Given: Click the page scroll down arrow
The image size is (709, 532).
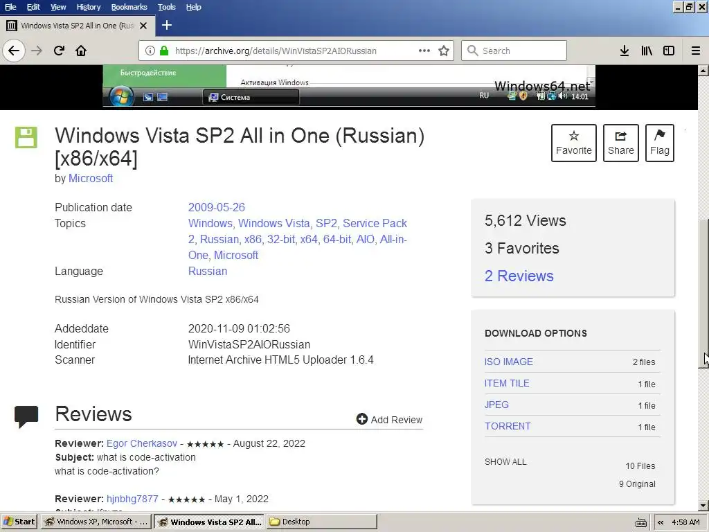Looking at the screenshot, I should point(703,506).
